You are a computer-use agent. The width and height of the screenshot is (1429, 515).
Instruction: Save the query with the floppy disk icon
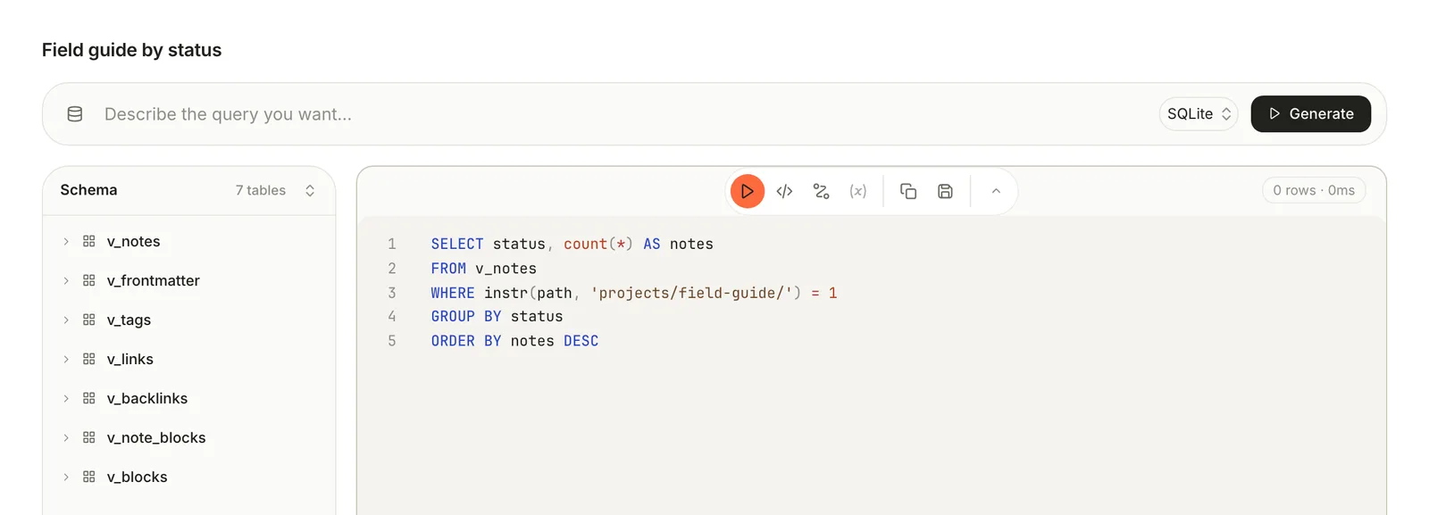point(945,191)
